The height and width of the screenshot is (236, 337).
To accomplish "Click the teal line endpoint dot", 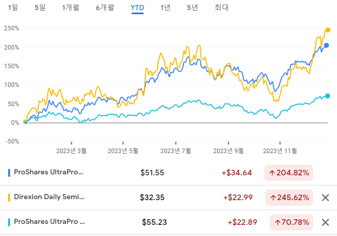I will tap(327, 96).
